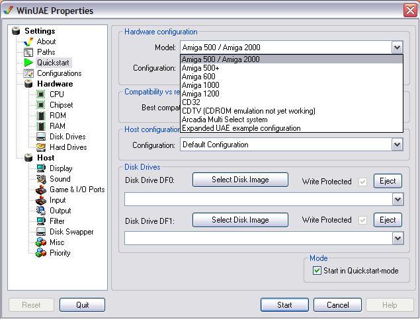This screenshot has width=420, height=319.
Task: Click the Disk Swapper icon
Action: point(41,232)
